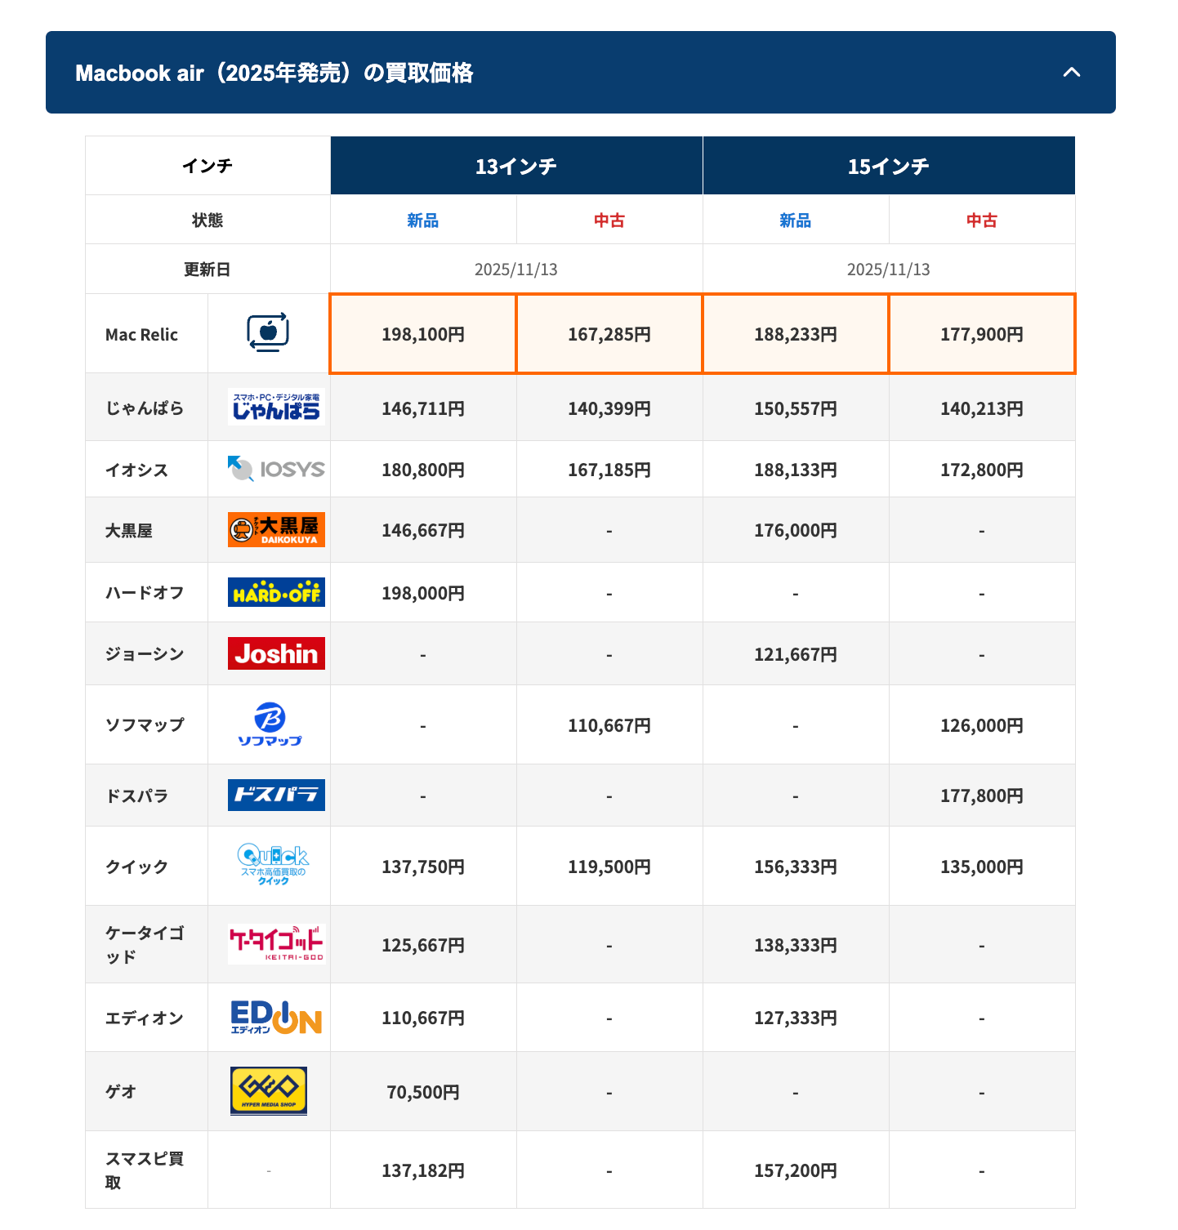Click the 172,800円 price for イオシス

(982, 470)
